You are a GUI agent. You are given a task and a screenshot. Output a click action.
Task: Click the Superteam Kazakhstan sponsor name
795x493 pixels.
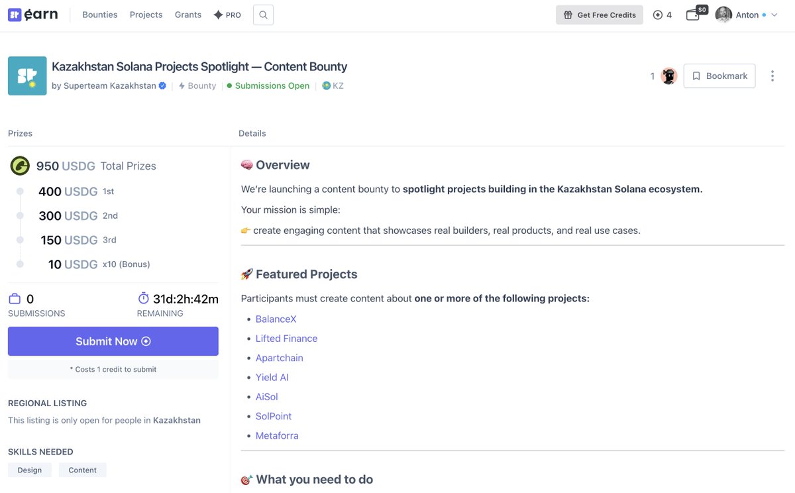tap(110, 85)
